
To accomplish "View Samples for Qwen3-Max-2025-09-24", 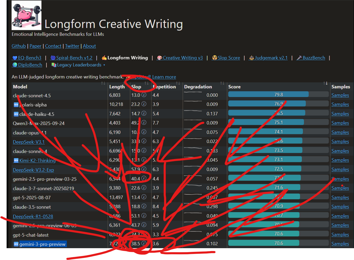I will coord(340,123).
